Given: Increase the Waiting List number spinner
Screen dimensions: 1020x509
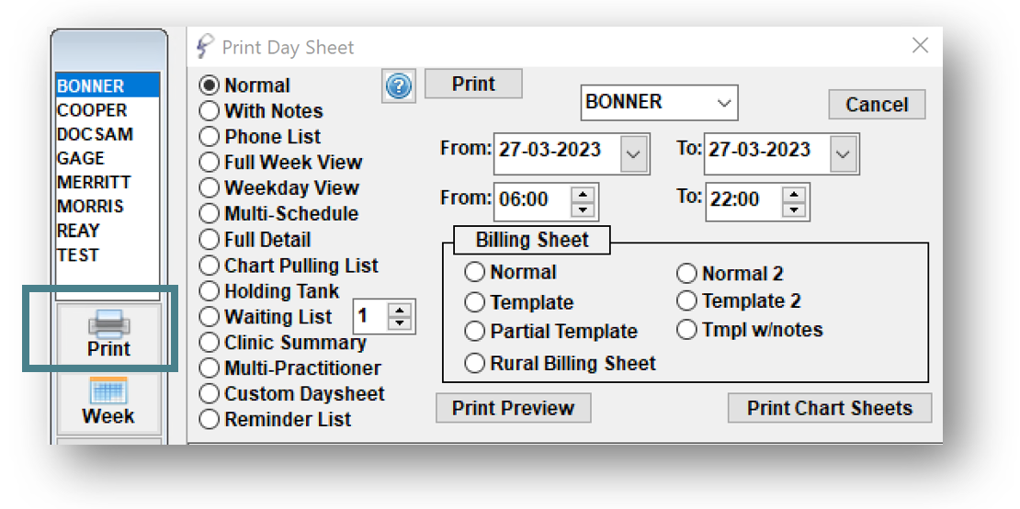Looking at the screenshot, I should (x=400, y=310).
